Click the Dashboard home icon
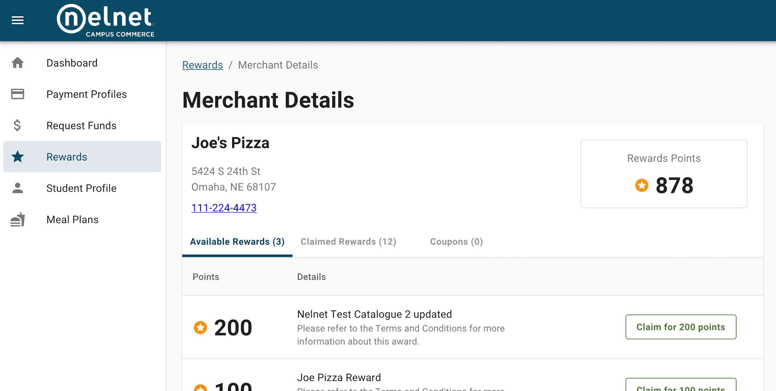This screenshot has height=391, width=776. click(x=17, y=63)
